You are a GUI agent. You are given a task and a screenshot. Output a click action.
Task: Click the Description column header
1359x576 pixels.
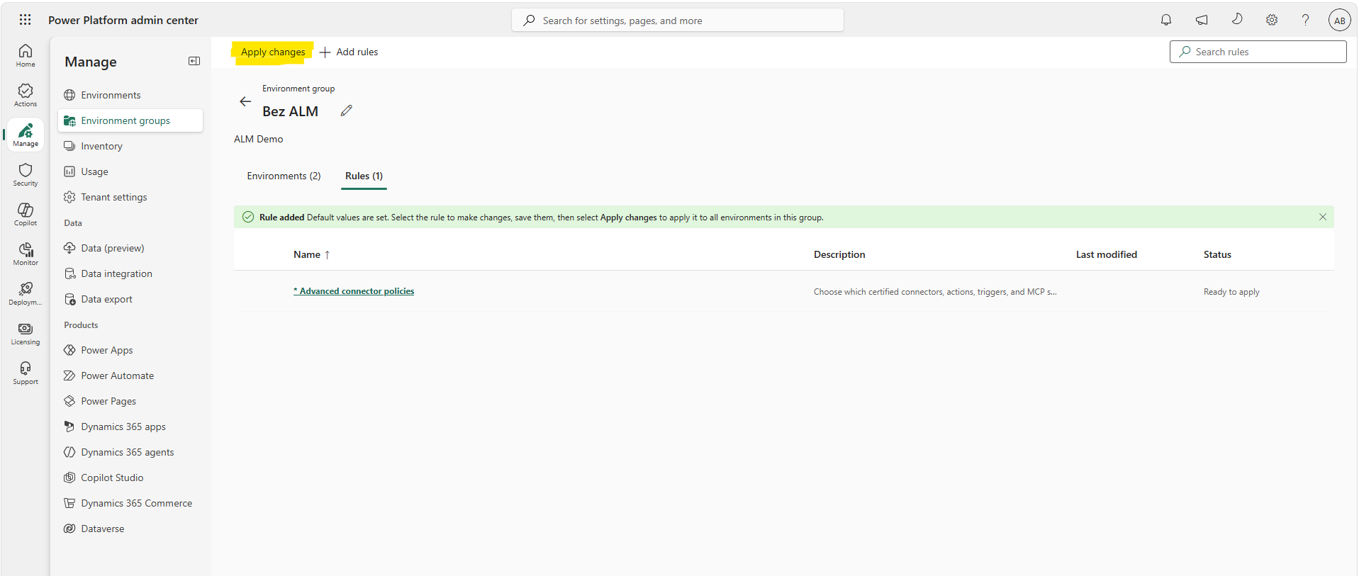point(839,254)
